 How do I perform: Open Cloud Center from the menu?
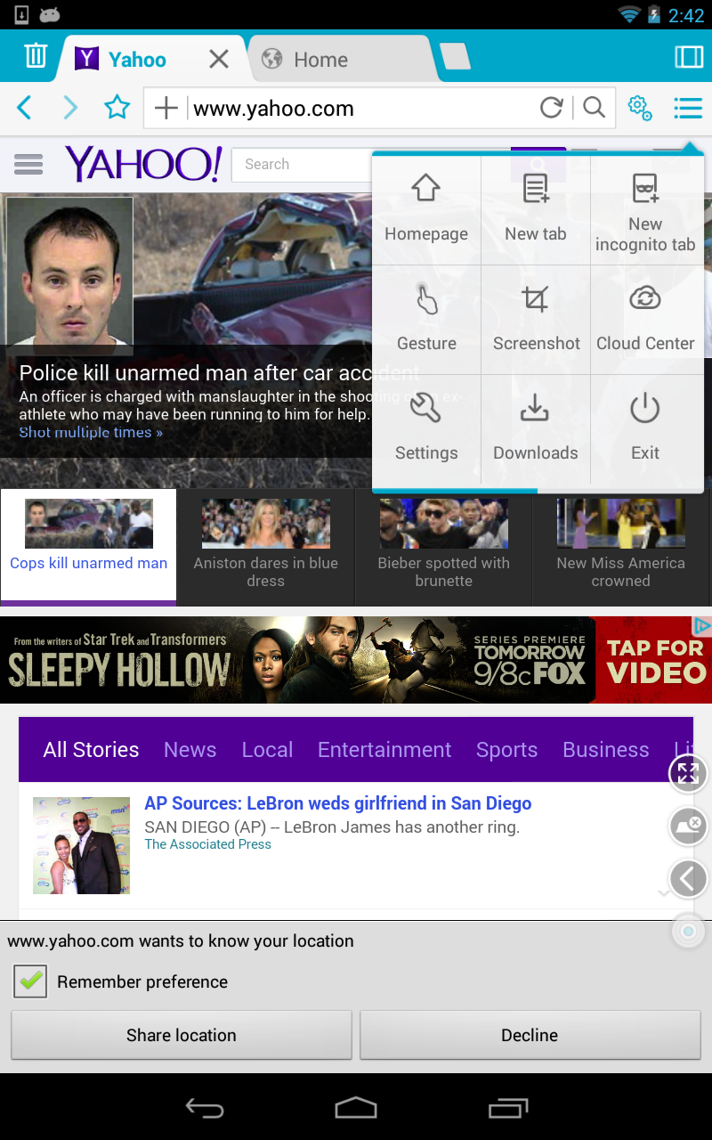645,320
